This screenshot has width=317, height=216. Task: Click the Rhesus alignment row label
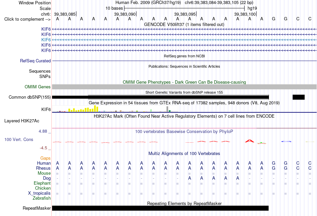coord(43,168)
